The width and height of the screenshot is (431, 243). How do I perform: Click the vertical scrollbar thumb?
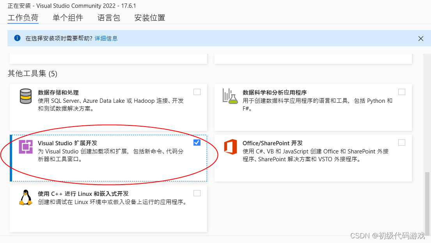(427, 203)
